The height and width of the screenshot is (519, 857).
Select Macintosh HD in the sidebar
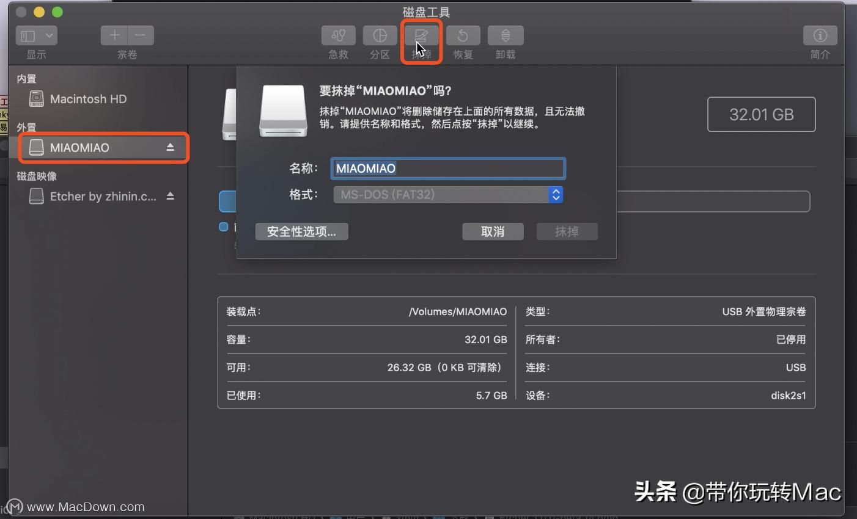coord(89,98)
